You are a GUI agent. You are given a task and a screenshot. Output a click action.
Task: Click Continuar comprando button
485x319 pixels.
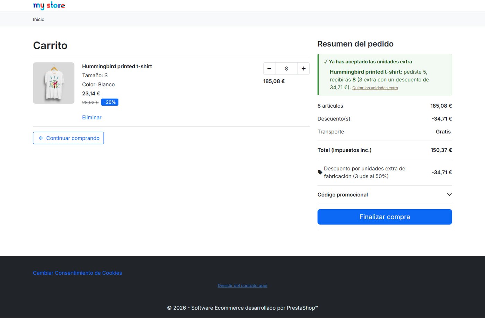click(68, 138)
